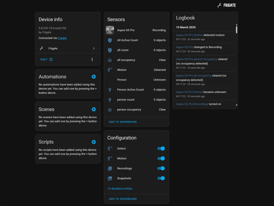Click the person count 0 objects value
This screenshot has width=274, height=206.
click(x=159, y=100)
